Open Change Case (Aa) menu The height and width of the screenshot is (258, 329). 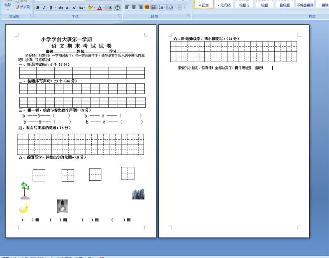[x=81, y=7]
